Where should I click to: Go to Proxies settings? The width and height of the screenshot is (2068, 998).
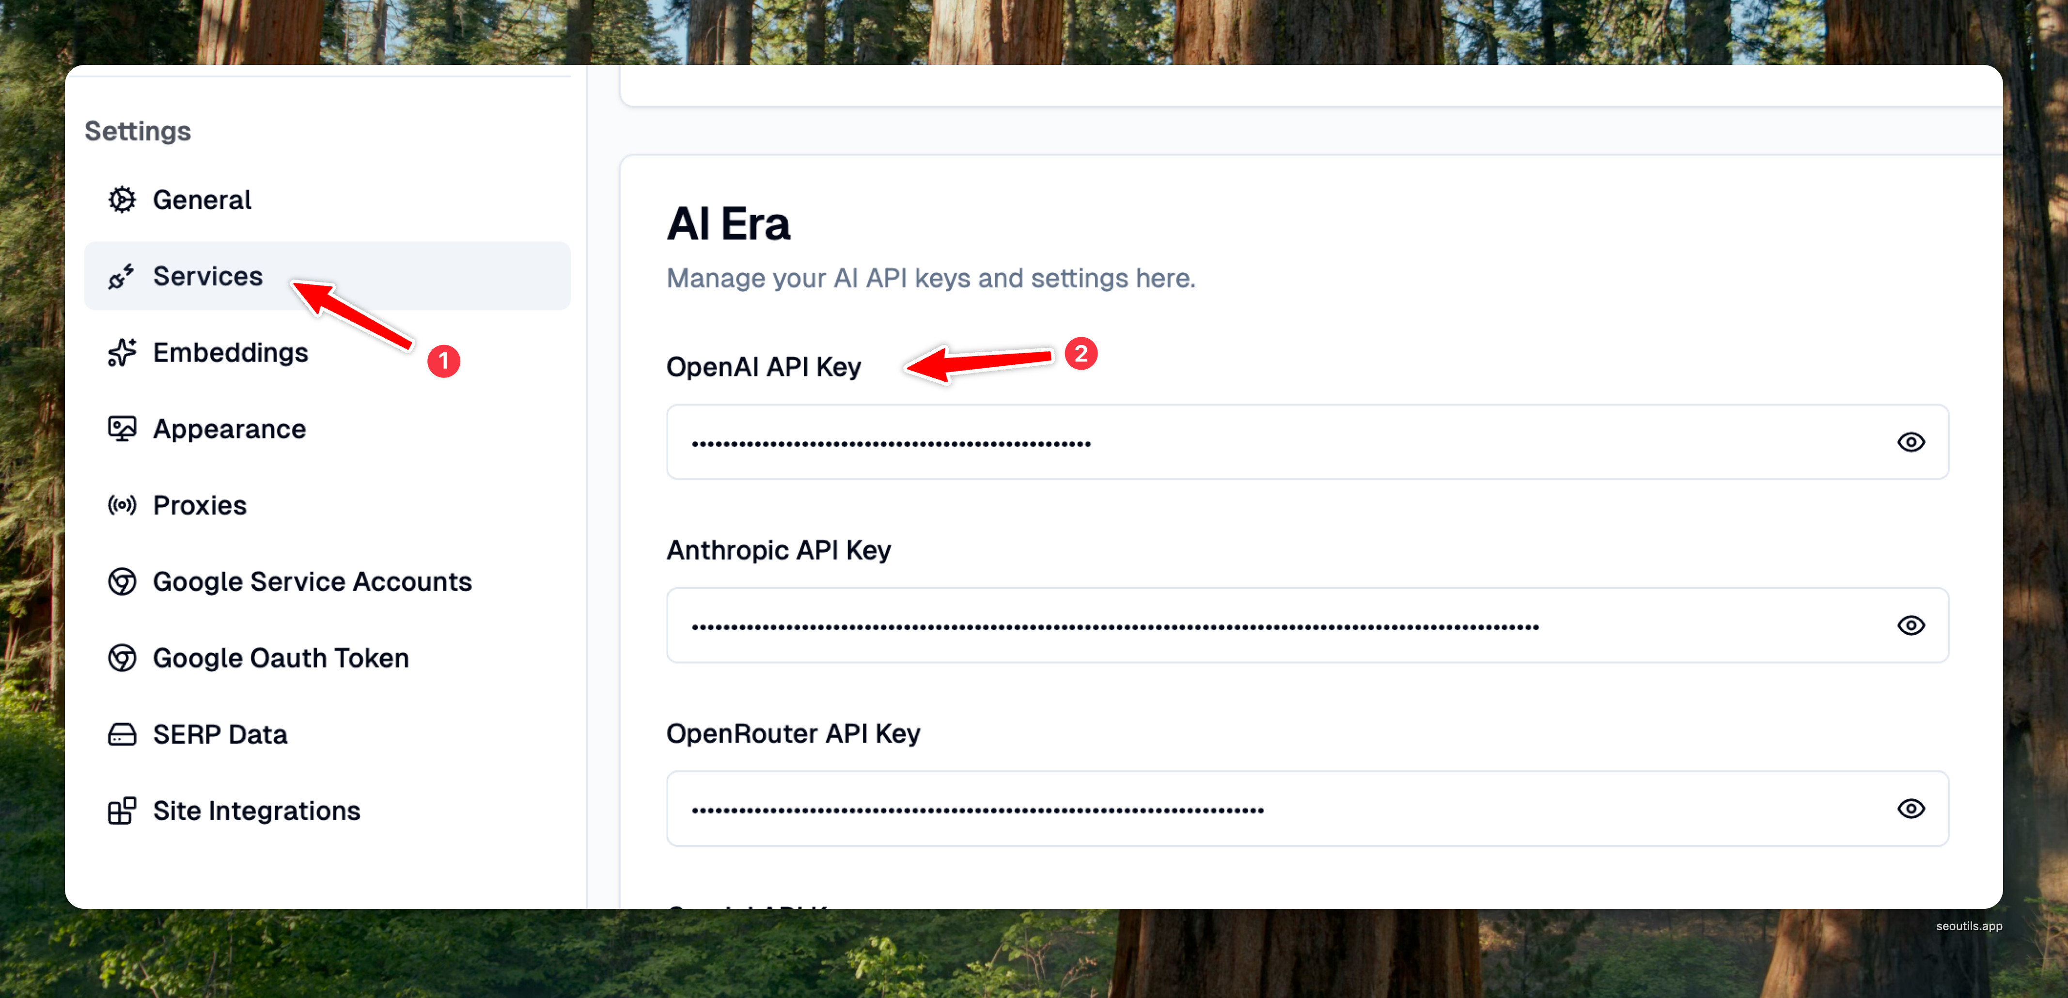tap(200, 505)
